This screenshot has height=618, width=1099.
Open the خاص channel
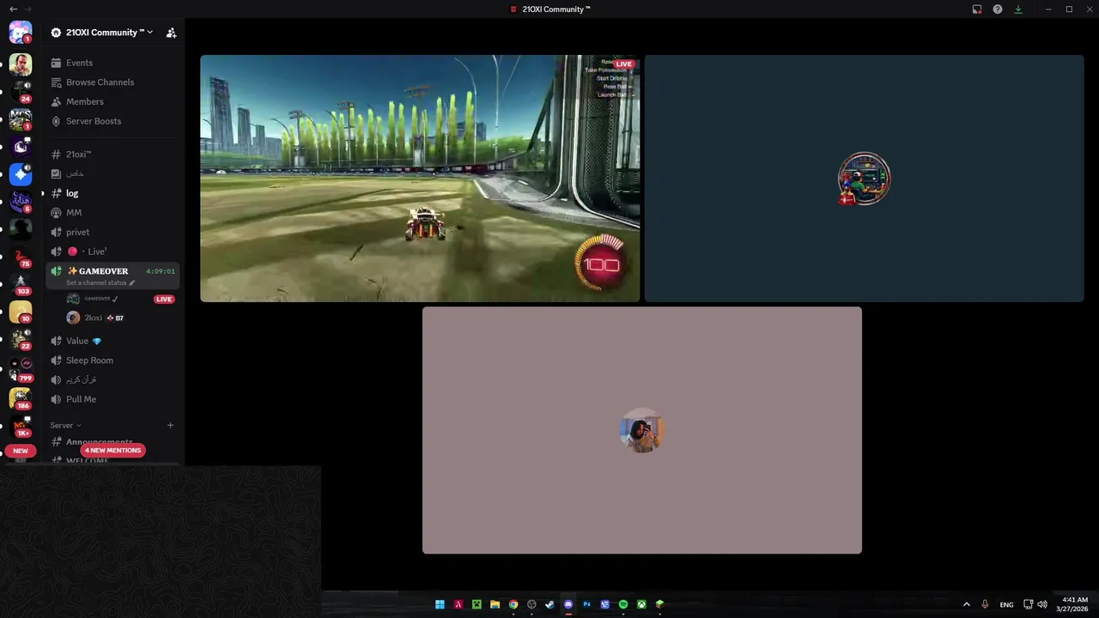(112, 173)
